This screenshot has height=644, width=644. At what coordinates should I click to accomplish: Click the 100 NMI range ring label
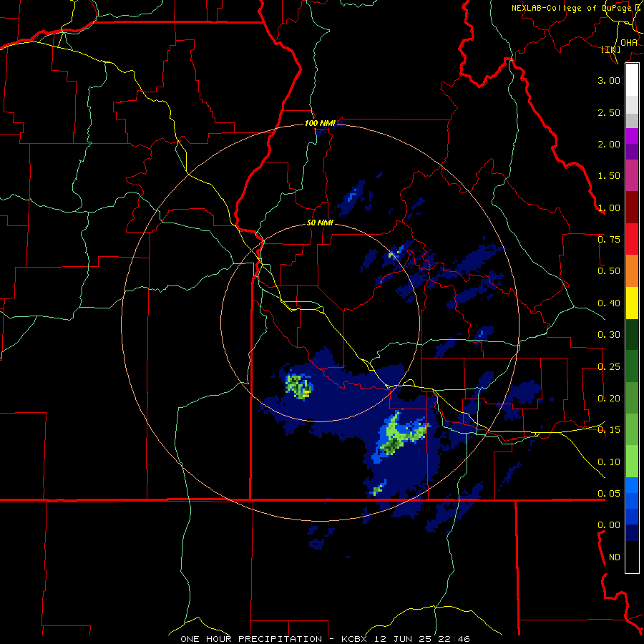coord(320,123)
